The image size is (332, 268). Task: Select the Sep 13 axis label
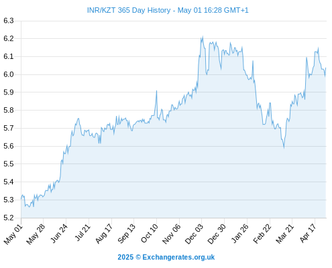pyautogui.click(x=127, y=233)
